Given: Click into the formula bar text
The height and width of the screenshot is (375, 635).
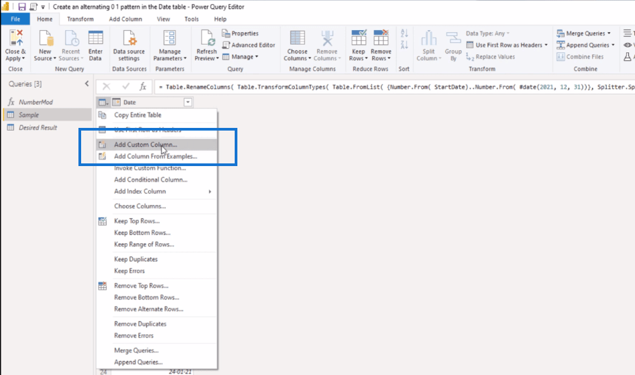Looking at the screenshot, I should [x=395, y=86].
